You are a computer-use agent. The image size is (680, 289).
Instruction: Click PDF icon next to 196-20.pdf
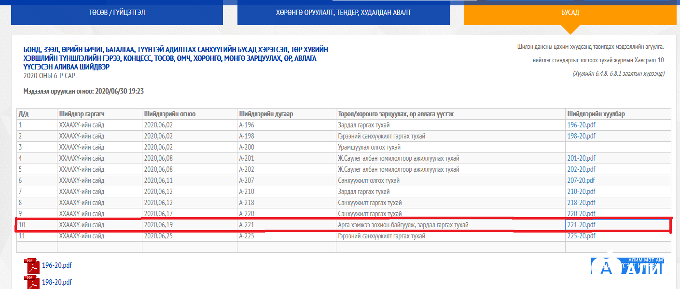(32, 266)
